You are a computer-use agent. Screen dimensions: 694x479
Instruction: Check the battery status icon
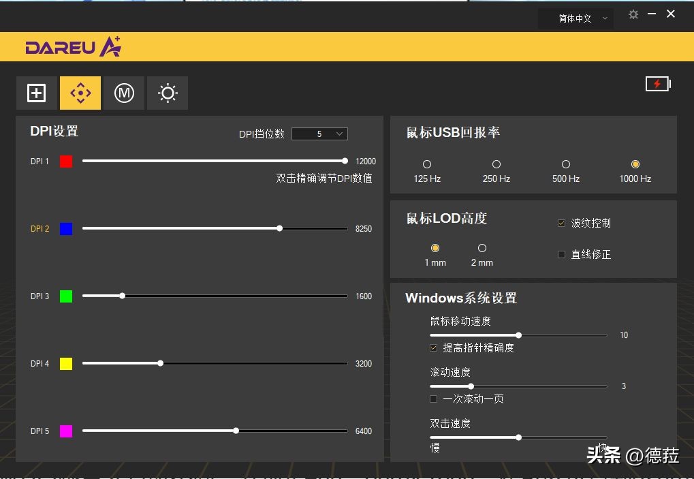(x=657, y=83)
